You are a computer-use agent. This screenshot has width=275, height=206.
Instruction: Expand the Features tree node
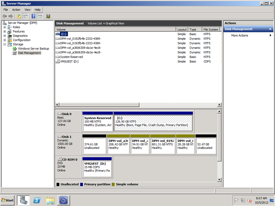[5, 32]
